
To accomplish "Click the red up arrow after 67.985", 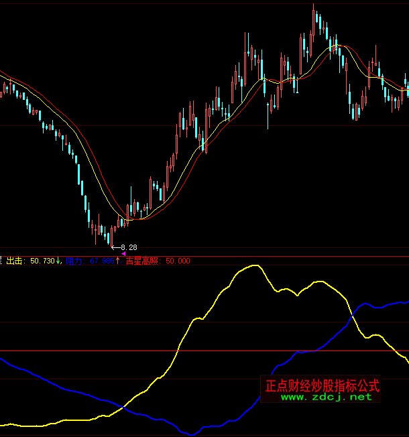I will 119,261.
